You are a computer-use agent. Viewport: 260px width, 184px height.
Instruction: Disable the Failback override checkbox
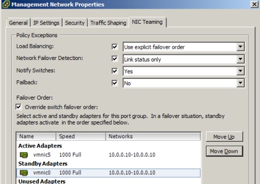coord(114,83)
